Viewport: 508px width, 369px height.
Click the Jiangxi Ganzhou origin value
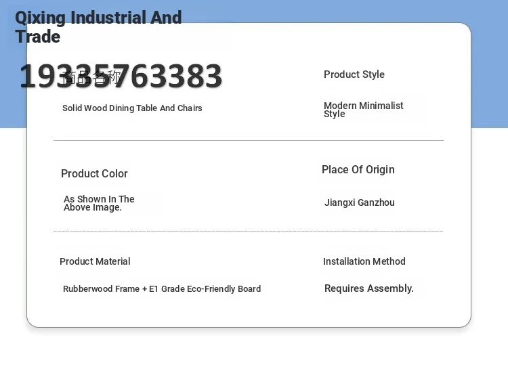359,202
